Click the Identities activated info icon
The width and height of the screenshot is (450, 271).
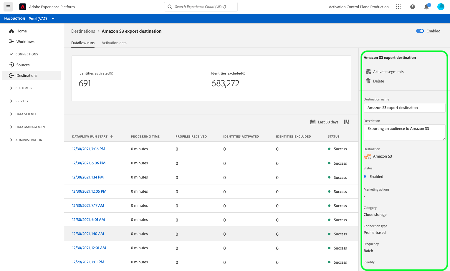coord(112,73)
